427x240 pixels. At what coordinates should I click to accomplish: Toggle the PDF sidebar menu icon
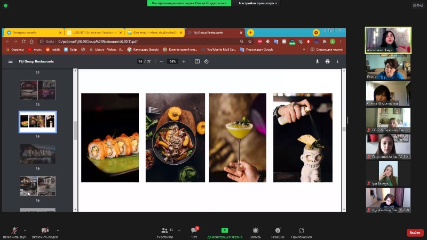coord(10,61)
